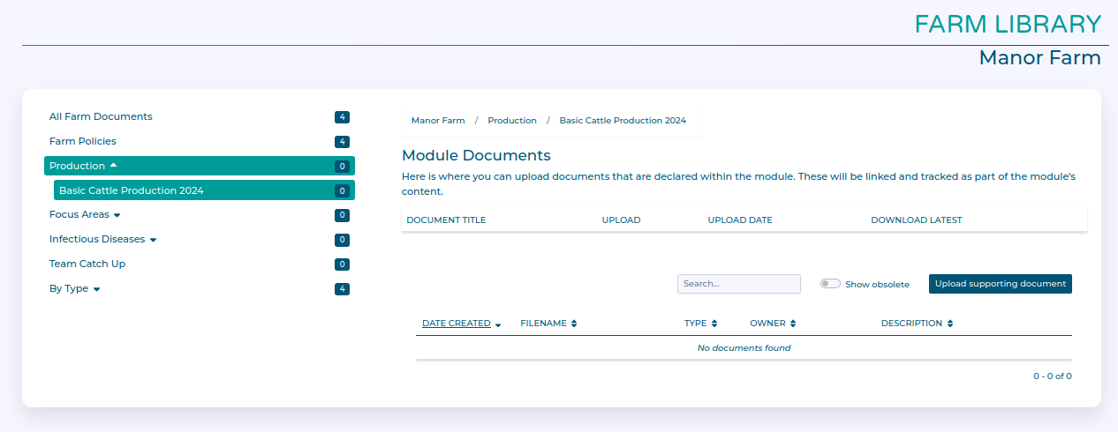This screenshot has height=432, width=1118.
Task: Click the Farm Policies count badge
Action: (x=342, y=142)
